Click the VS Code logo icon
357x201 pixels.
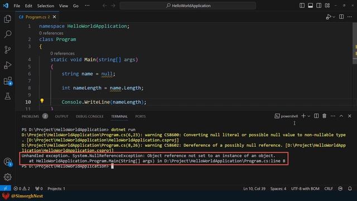tap(6, 6)
